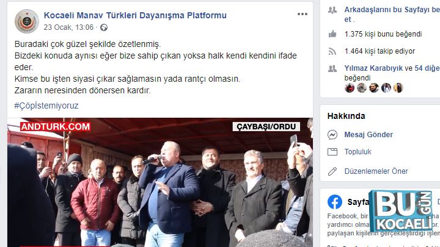Open Kocaeli Manav Türkleri Dayanışma Platformu page link

(x=135, y=15)
